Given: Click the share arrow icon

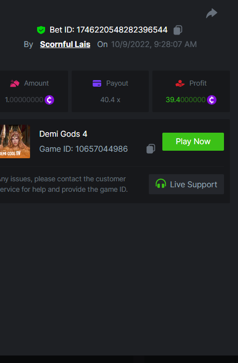Looking at the screenshot, I should [x=211, y=13].
